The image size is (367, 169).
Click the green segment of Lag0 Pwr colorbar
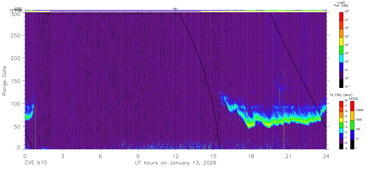point(341,49)
